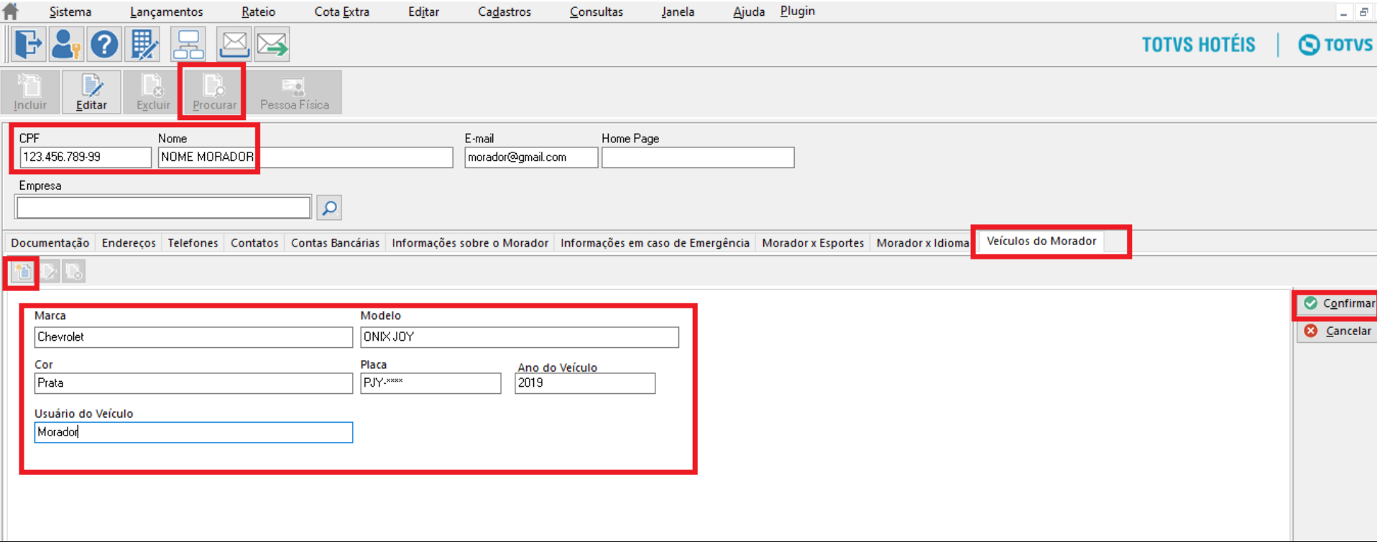Click the home icon in menu bar
Screen dimensions: 1377x542
[11, 11]
